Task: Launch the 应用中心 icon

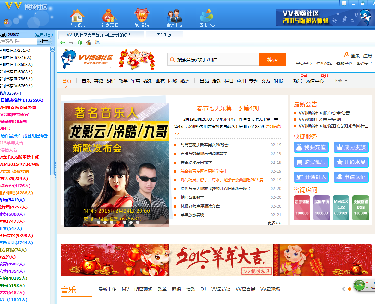Action: pyautogui.click(x=207, y=16)
